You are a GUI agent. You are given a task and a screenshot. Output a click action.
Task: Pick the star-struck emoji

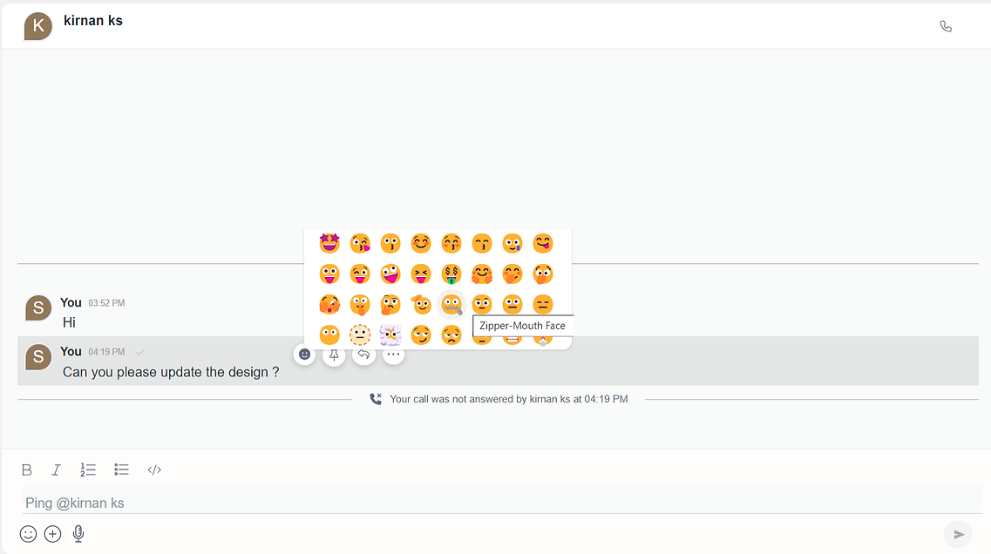pos(329,243)
